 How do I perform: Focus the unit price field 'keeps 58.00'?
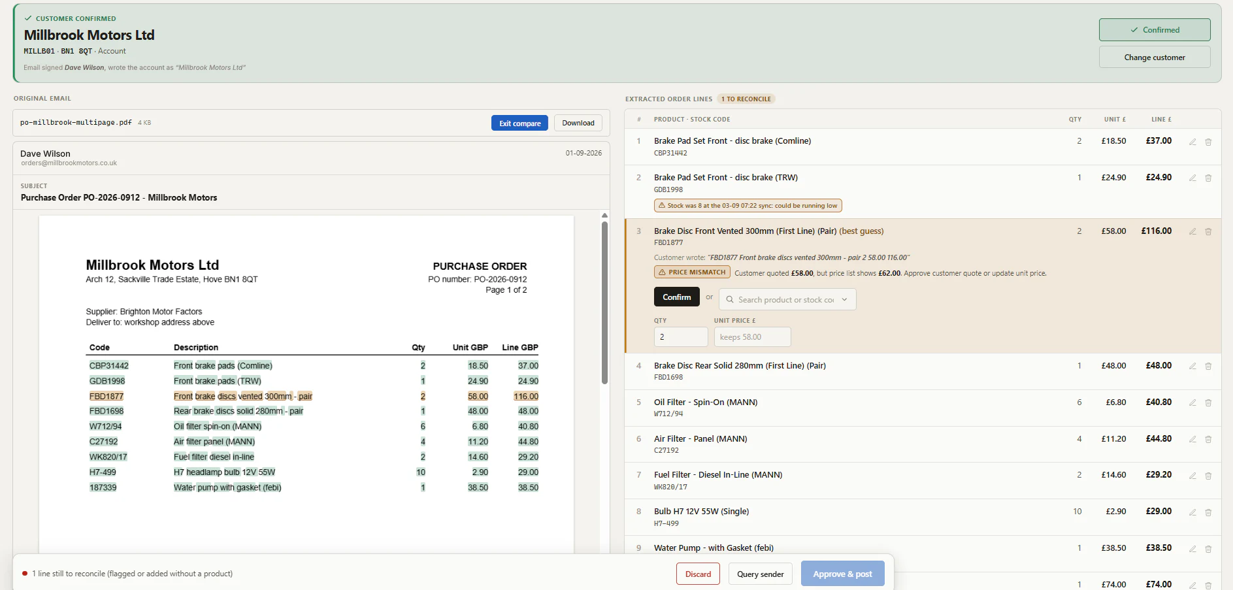pyautogui.click(x=752, y=337)
